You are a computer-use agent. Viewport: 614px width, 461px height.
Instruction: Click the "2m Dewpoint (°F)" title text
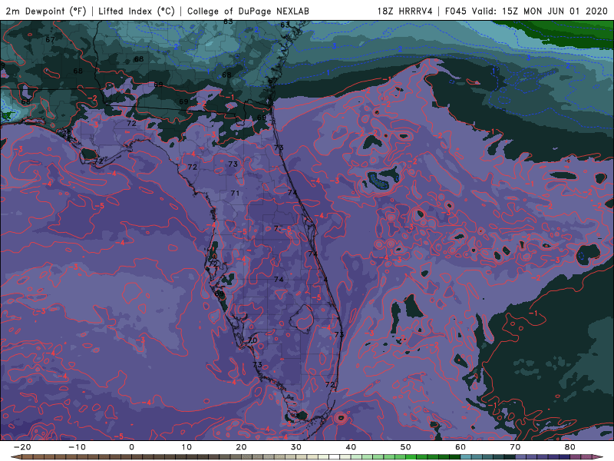(46, 11)
